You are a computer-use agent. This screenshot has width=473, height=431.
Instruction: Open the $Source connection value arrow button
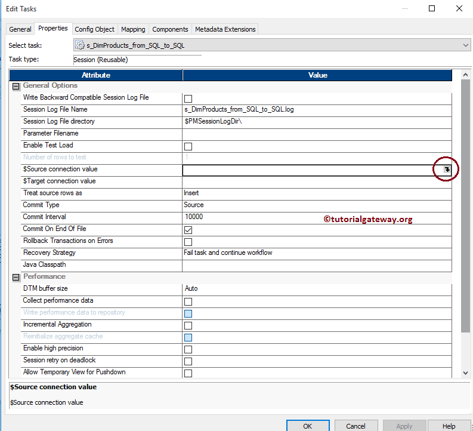tap(447, 170)
